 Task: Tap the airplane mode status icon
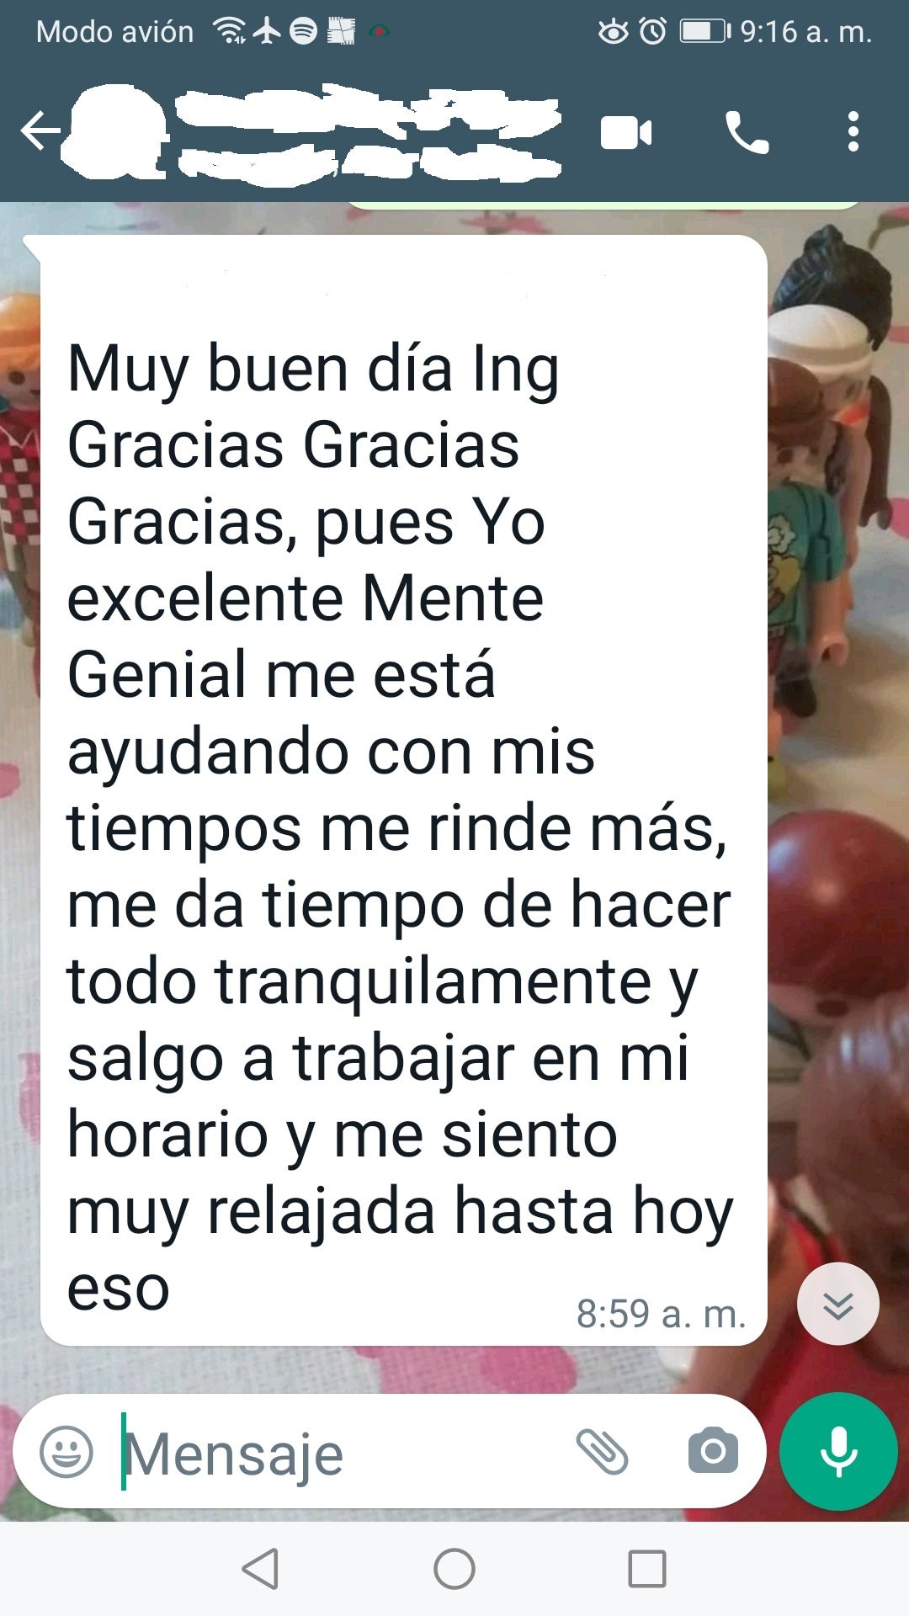point(267,32)
